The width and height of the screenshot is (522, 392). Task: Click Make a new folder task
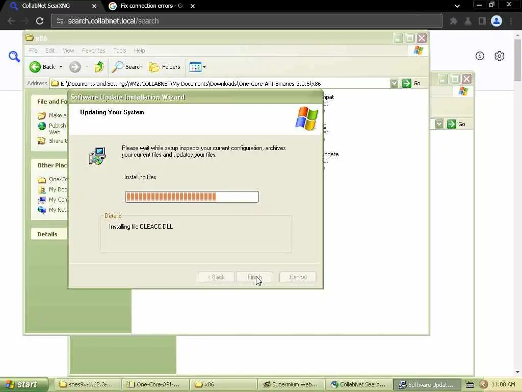point(53,115)
